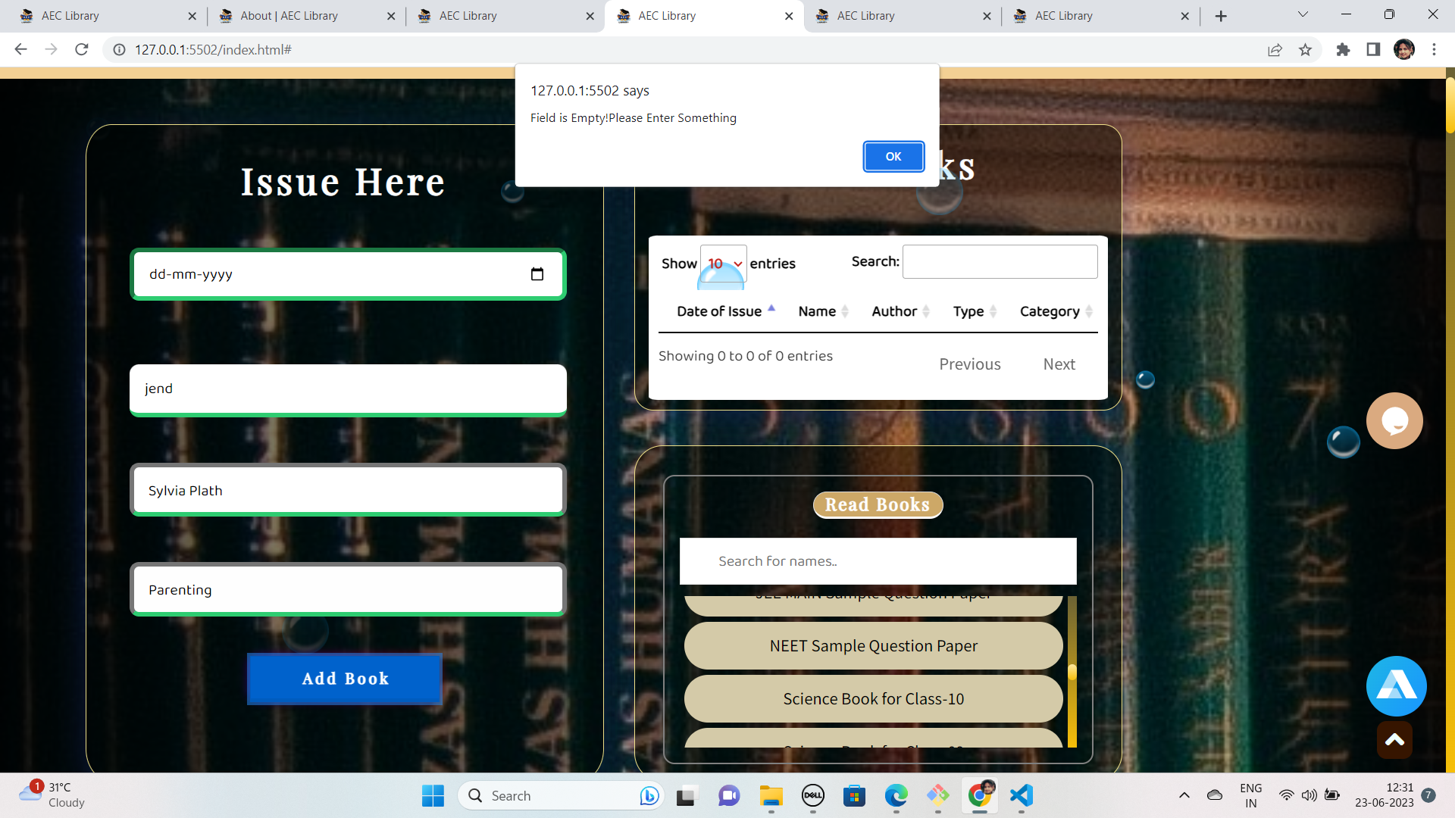
Task: Toggle the Author column sort order
Action: coord(894,311)
